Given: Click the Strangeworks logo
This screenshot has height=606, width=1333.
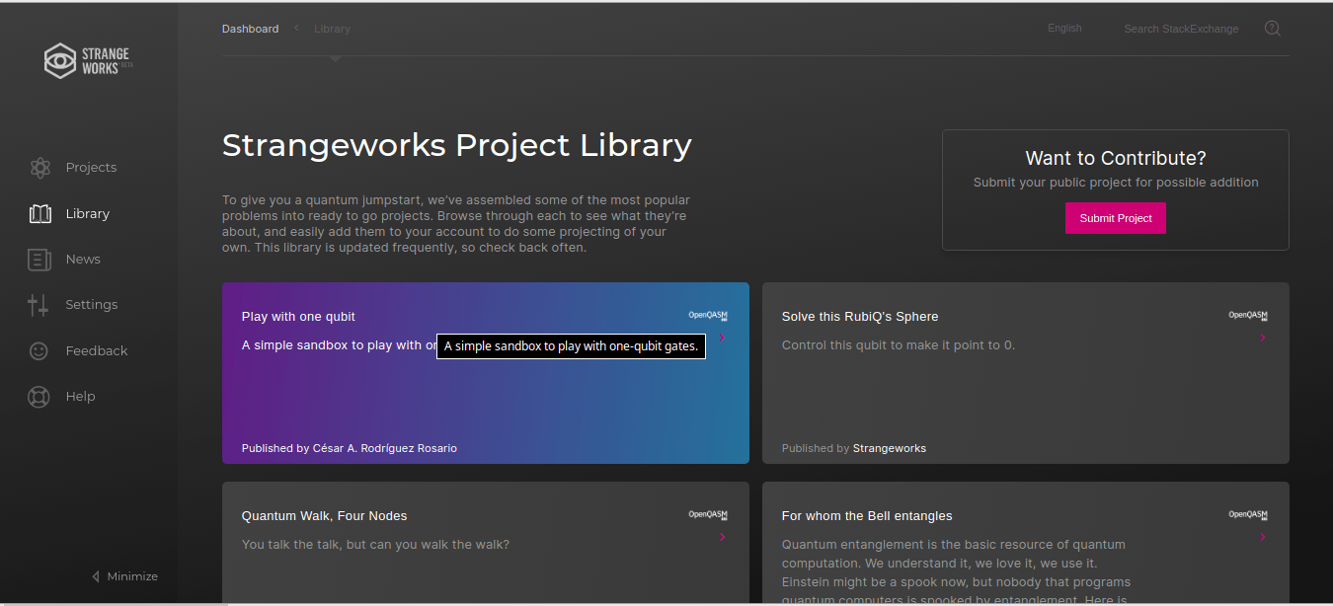Looking at the screenshot, I should click(89, 61).
